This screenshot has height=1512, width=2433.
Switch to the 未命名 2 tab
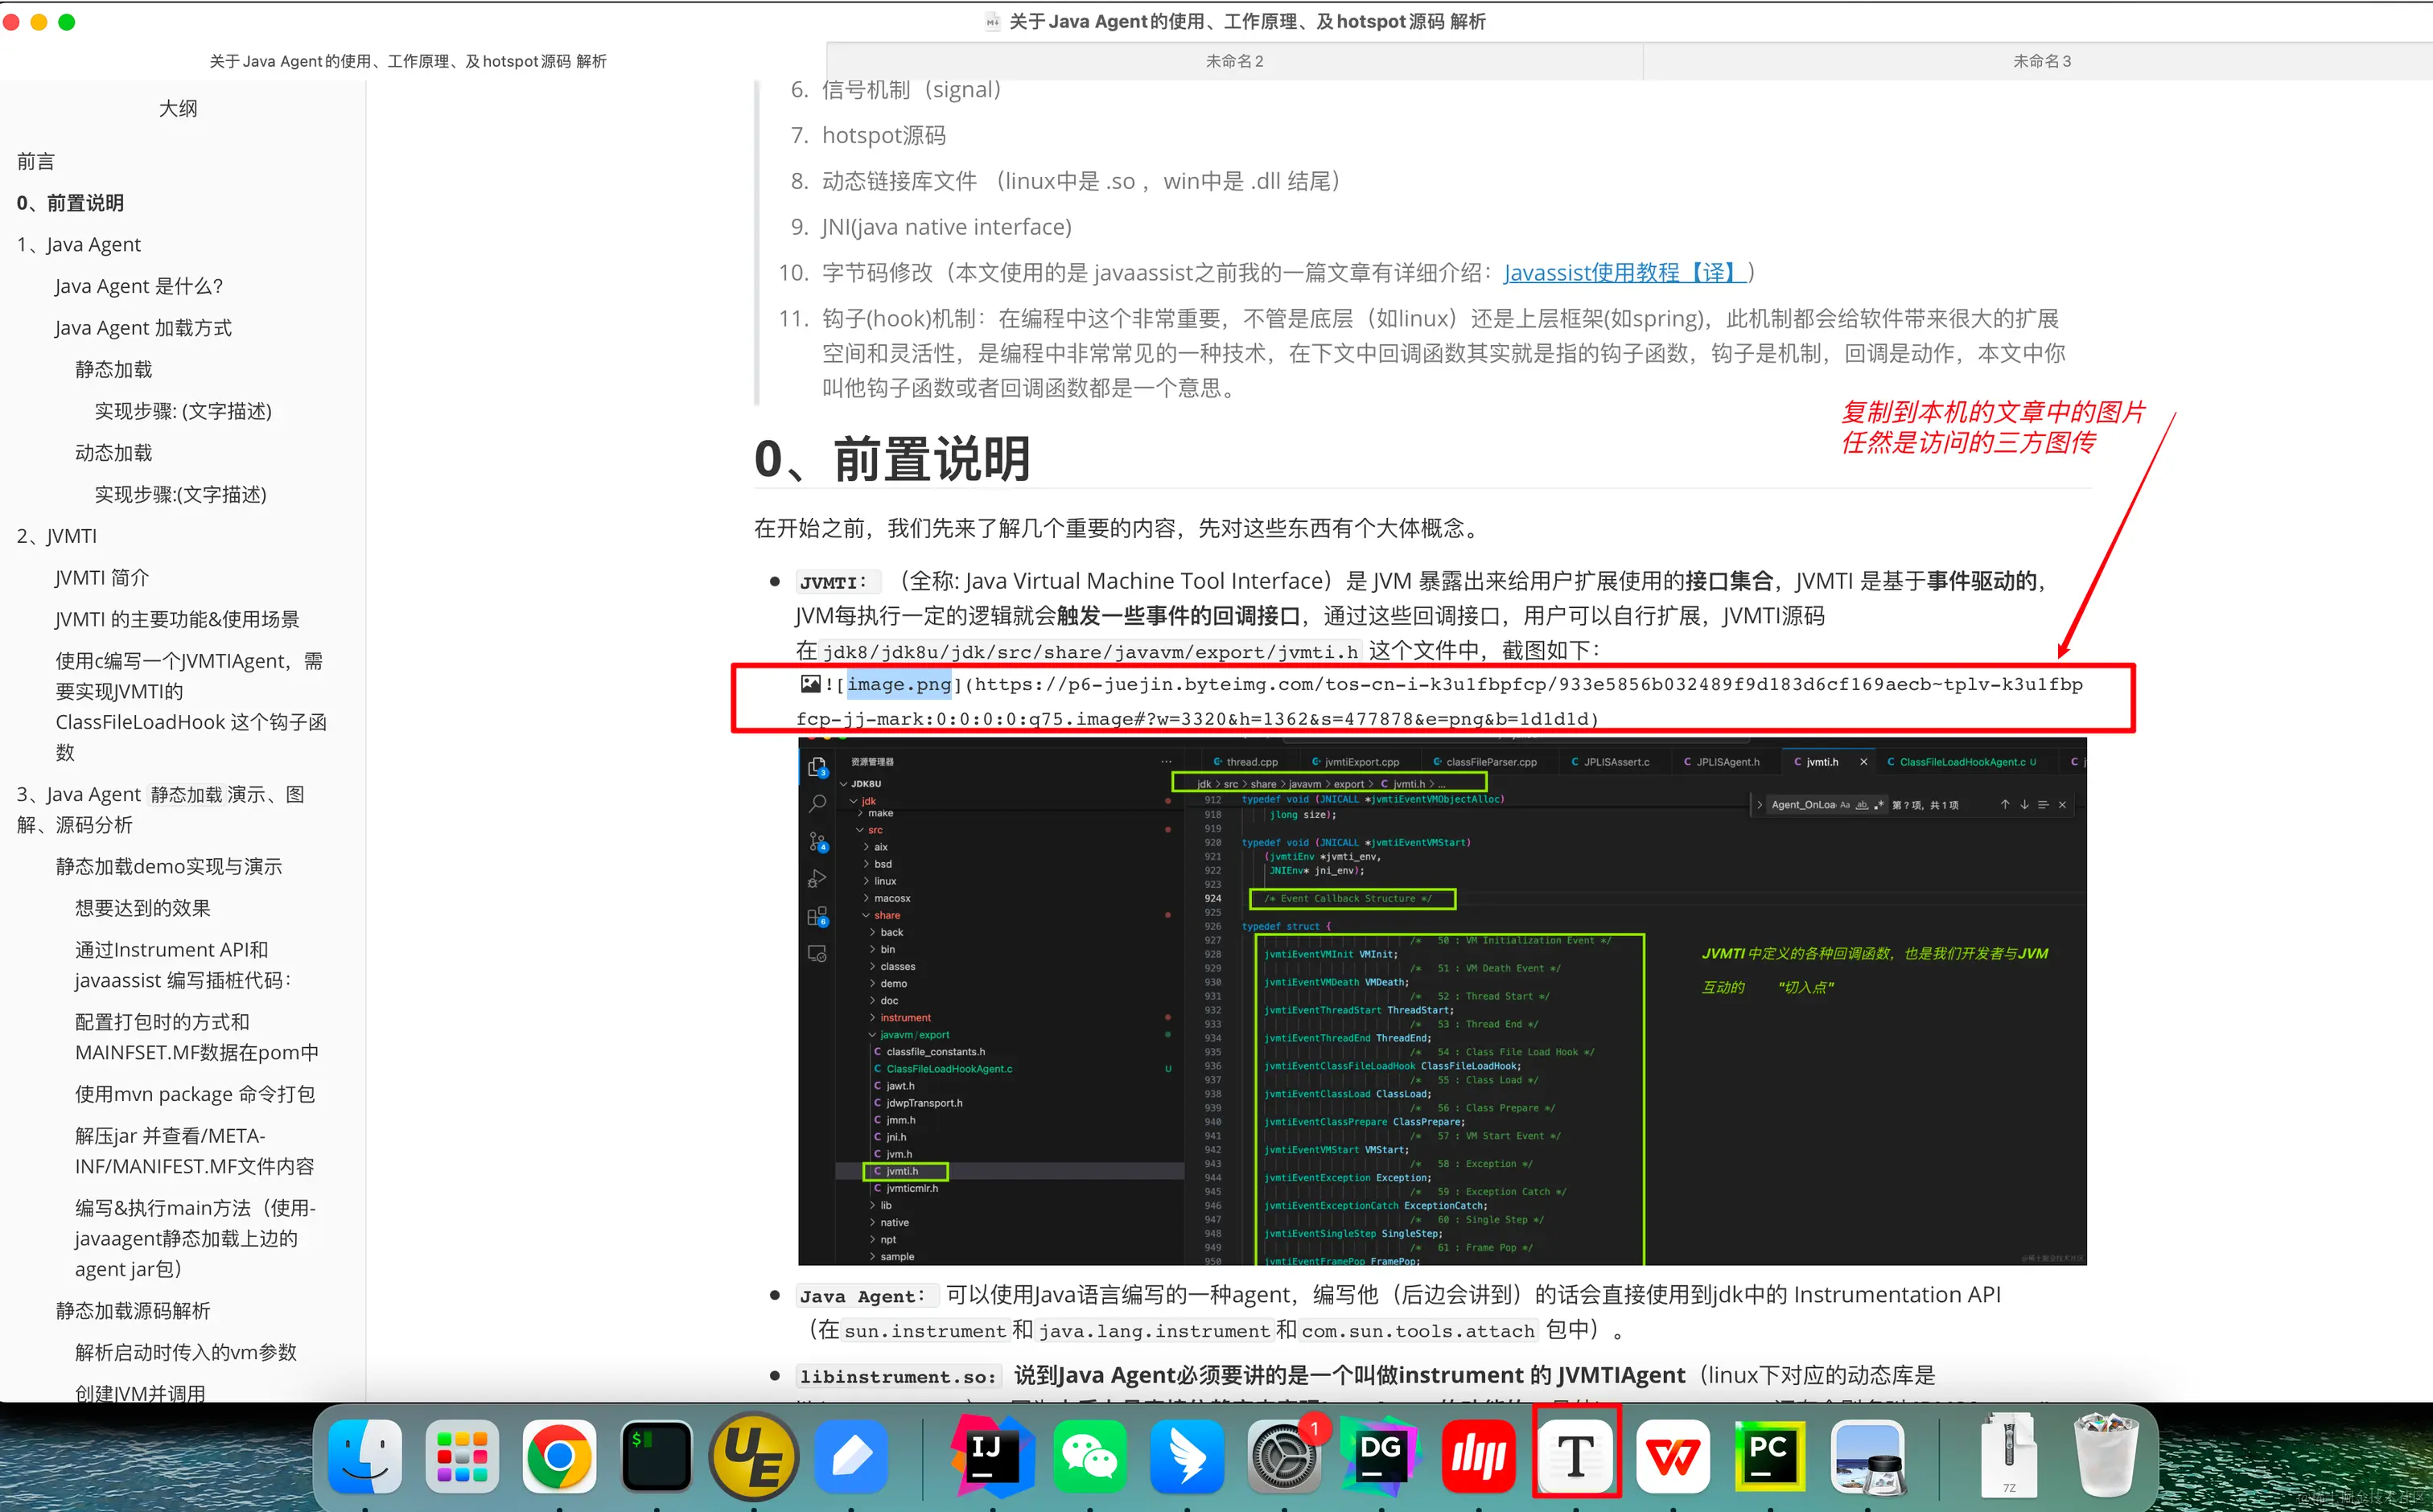click(x=1233, y=61)
